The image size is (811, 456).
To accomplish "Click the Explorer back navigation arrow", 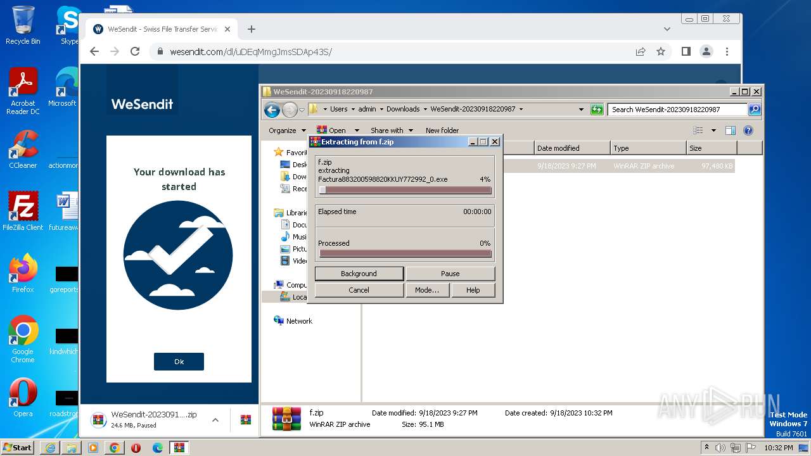I will pos(272,110).
